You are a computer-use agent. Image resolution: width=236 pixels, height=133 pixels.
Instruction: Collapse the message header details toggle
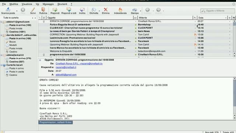[x=40, y=60]
